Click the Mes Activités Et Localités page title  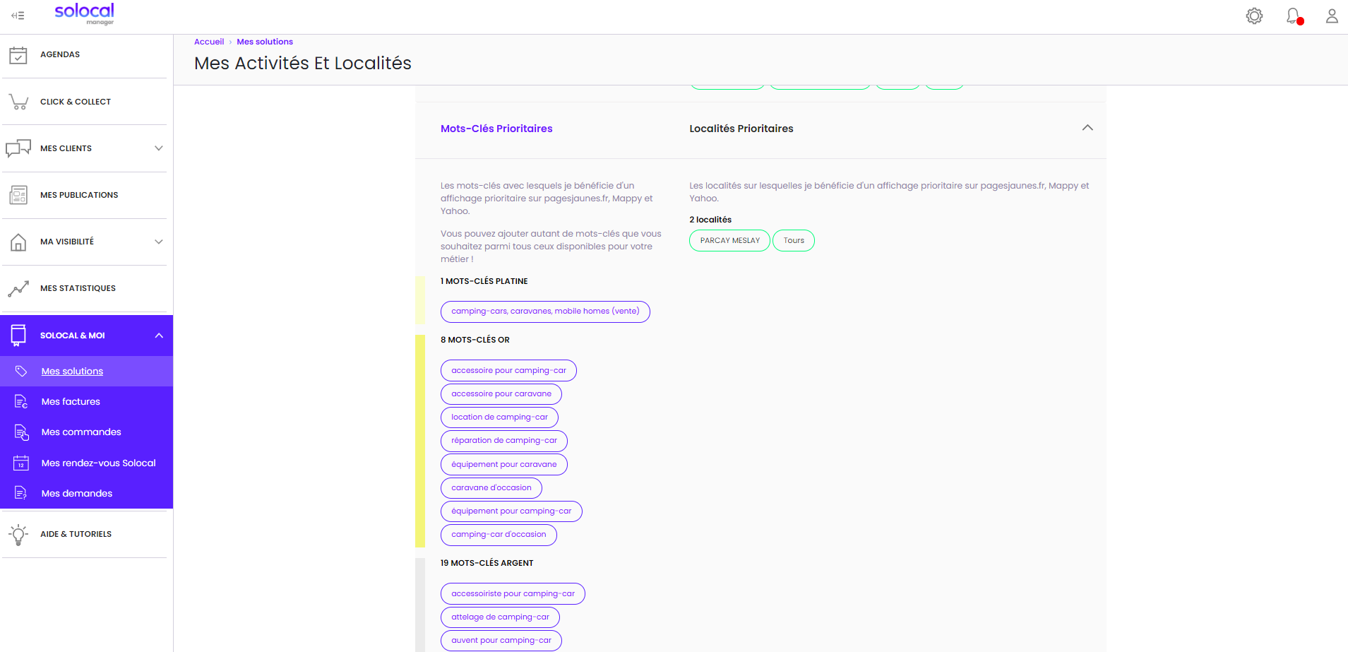pos(303,63)
